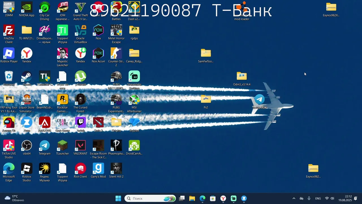Switch the ENG input language indicator
The width and height of the screenshot is (362, 204).
tap(318, 198)
